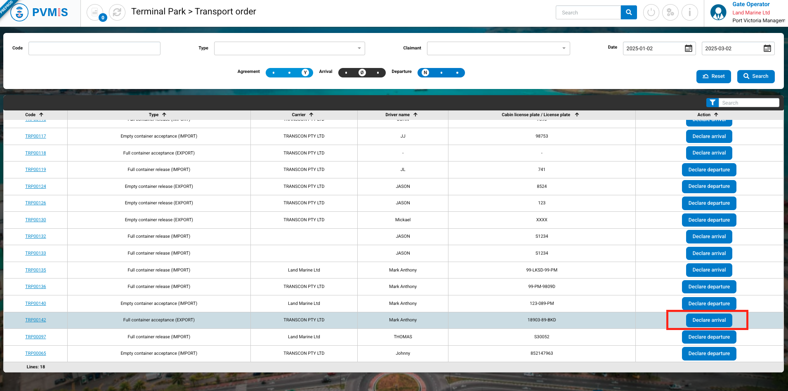
Task: Click Declare arrival for TRP00142
Action: point(709,320)
